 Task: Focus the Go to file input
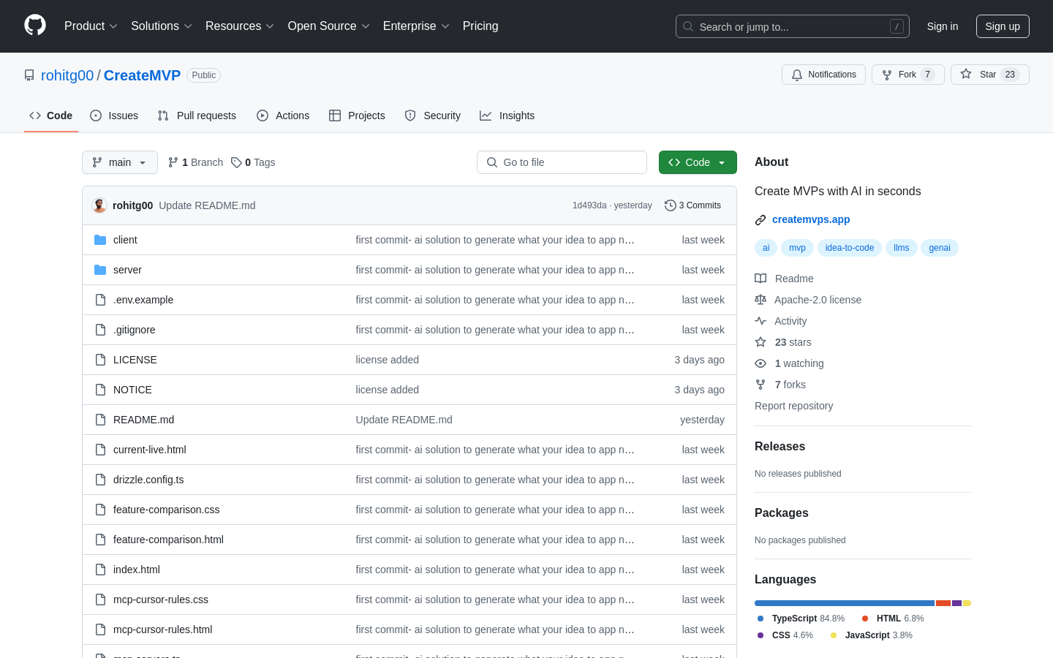point(562,162)
